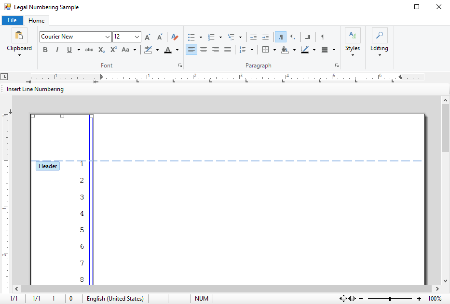
Task: Open the File tab
Action: [12, 20]
